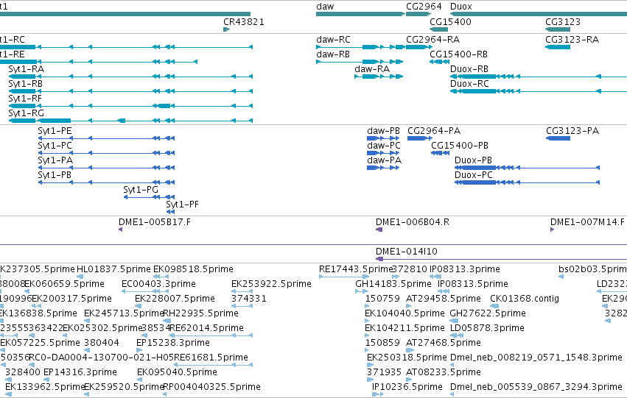Select EST RH22935.5prime
Screen dimensions: 627x398
click(x=200, y=314)
